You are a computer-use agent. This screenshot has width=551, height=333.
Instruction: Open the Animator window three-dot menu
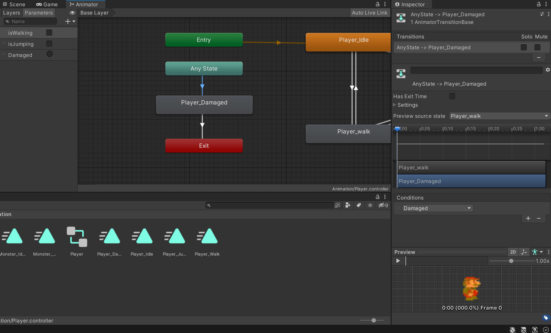tap(385, 4)
